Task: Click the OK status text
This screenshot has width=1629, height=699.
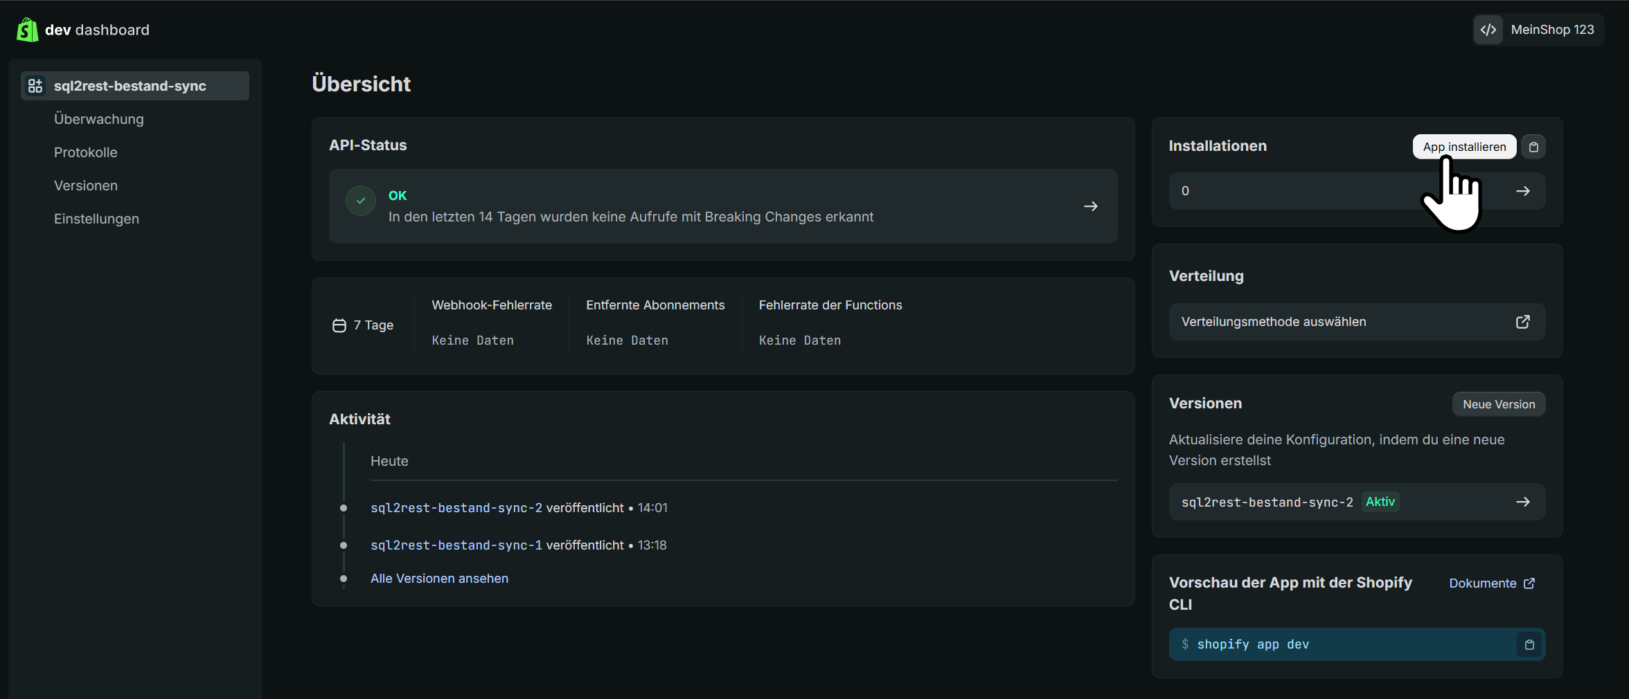Action: pos(398,196)
